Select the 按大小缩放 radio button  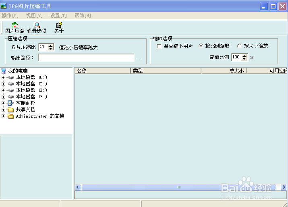coord(240,46)
